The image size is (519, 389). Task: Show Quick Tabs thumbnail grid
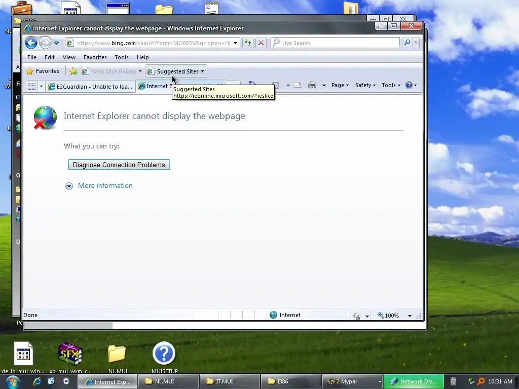pos(32,86)
